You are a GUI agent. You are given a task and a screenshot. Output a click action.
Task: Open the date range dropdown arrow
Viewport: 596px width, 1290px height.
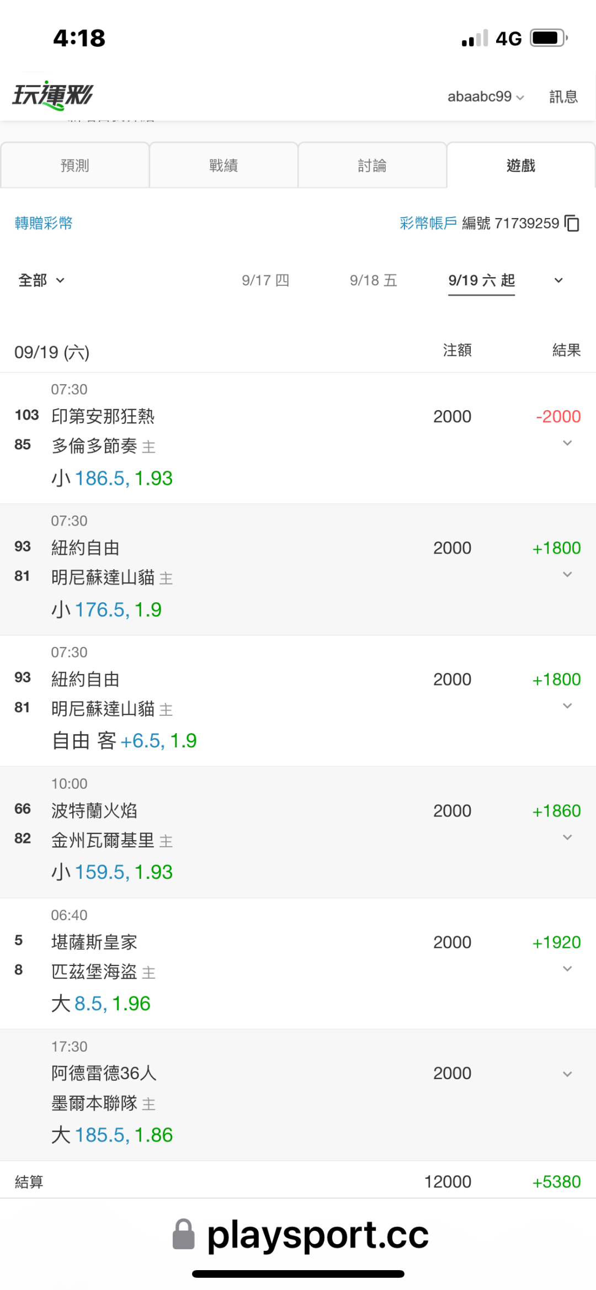(x=558, y=280)
